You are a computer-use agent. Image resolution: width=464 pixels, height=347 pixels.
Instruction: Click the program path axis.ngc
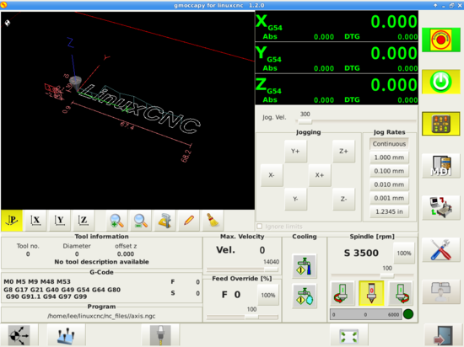(101, 316)
